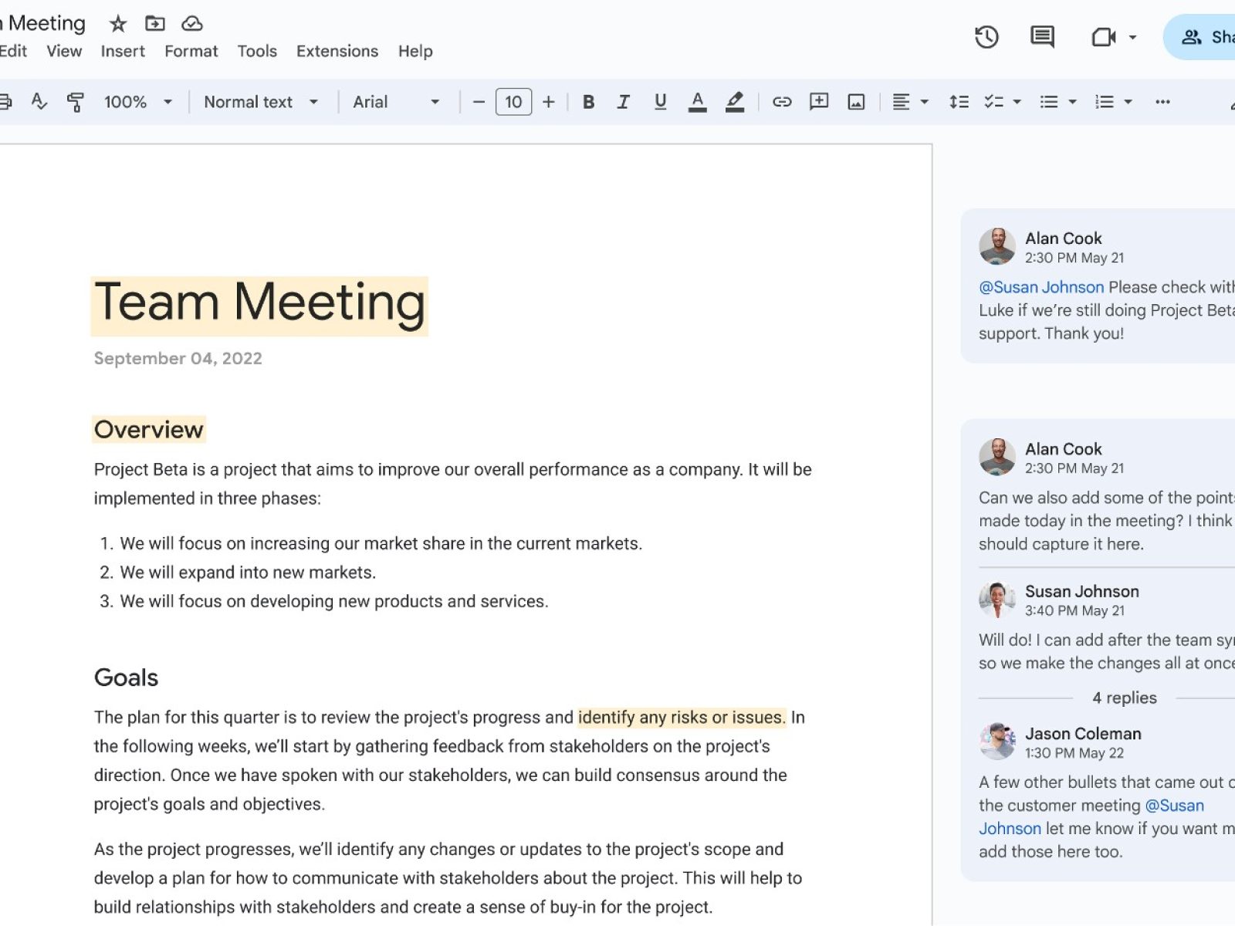Star this document

[x=117, y=24]
